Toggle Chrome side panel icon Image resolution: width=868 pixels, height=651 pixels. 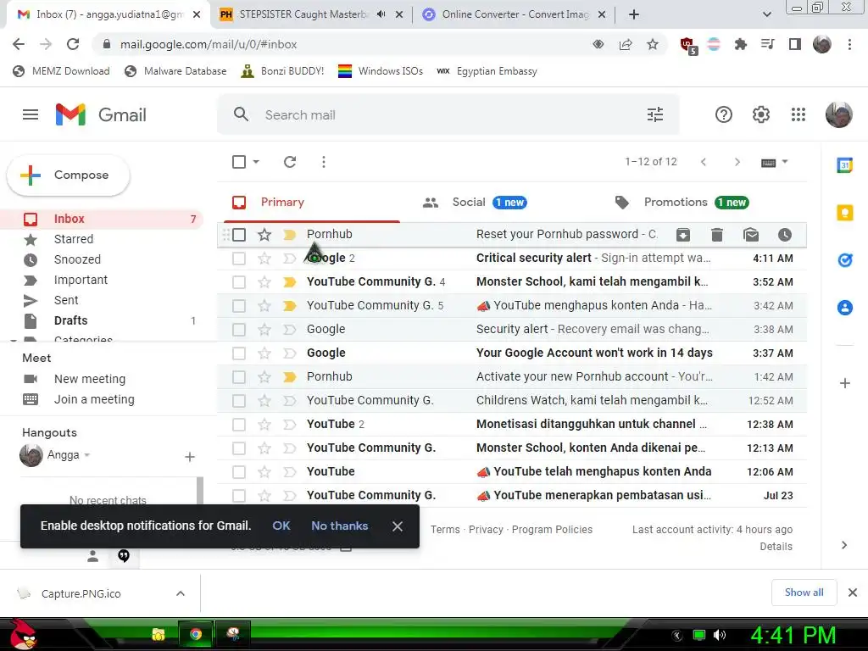click(795, 44)
